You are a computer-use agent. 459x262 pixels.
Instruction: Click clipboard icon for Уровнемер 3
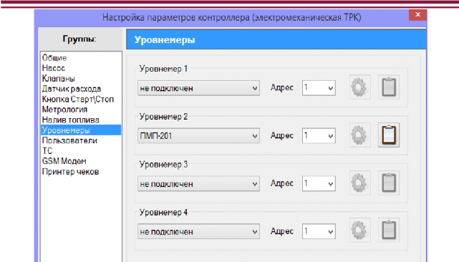[389, 183]
